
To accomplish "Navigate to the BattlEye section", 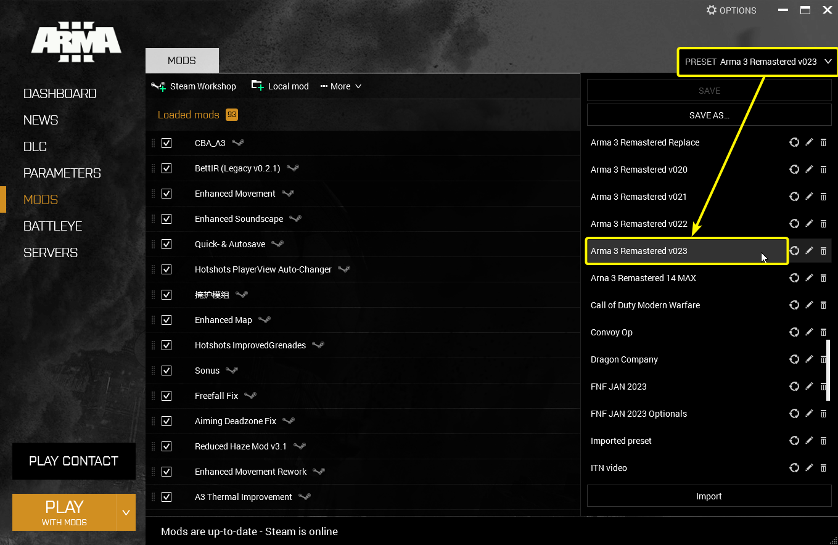I will click(x=53, y=226).
